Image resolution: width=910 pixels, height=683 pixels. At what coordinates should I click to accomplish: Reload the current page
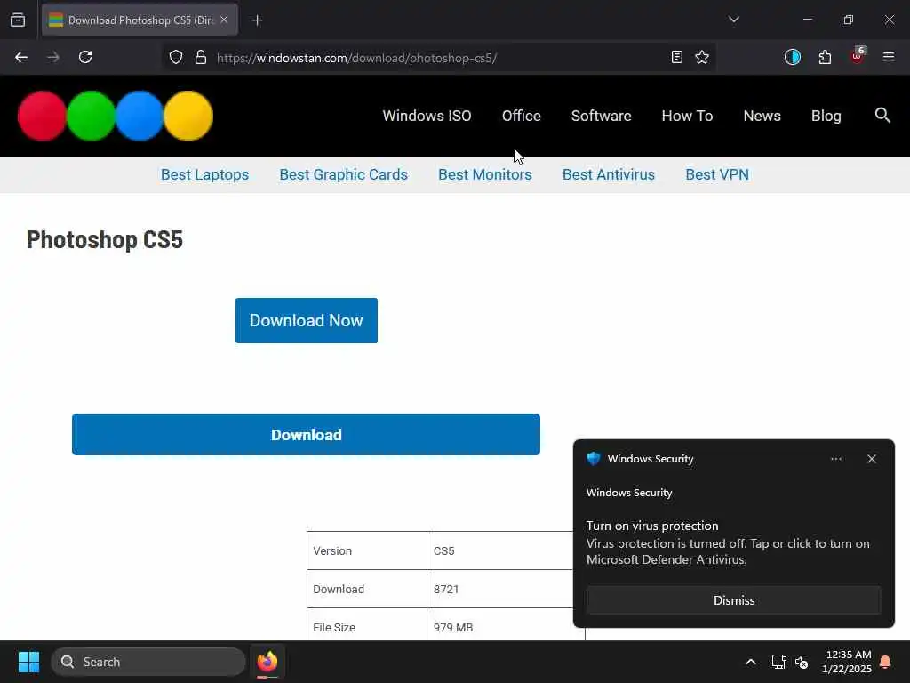click(85, 57)
